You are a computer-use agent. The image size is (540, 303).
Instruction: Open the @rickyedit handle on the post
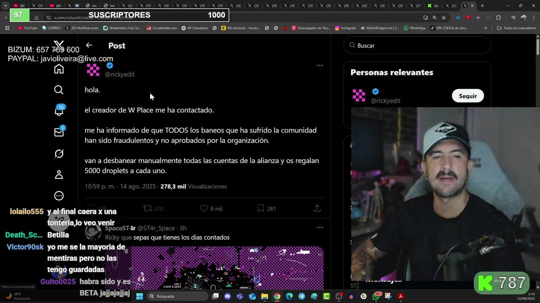click(x=120, y=74)
